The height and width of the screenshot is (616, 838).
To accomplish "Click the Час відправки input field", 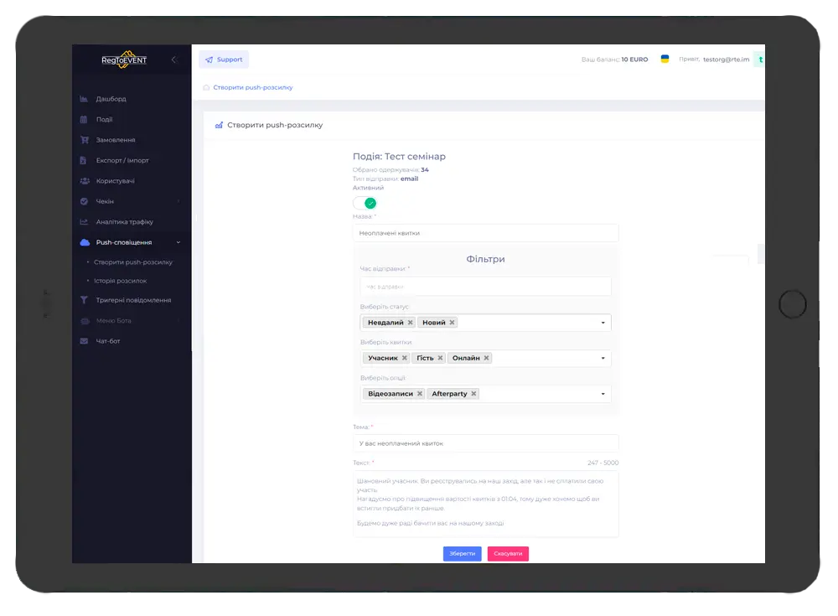I will 485,287.
